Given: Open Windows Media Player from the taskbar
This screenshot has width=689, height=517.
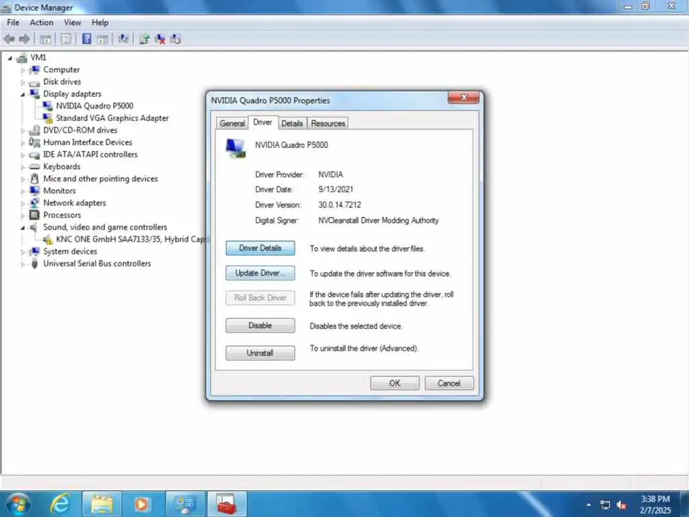Looking at the screenshot, I should click(x=142, y=504).
